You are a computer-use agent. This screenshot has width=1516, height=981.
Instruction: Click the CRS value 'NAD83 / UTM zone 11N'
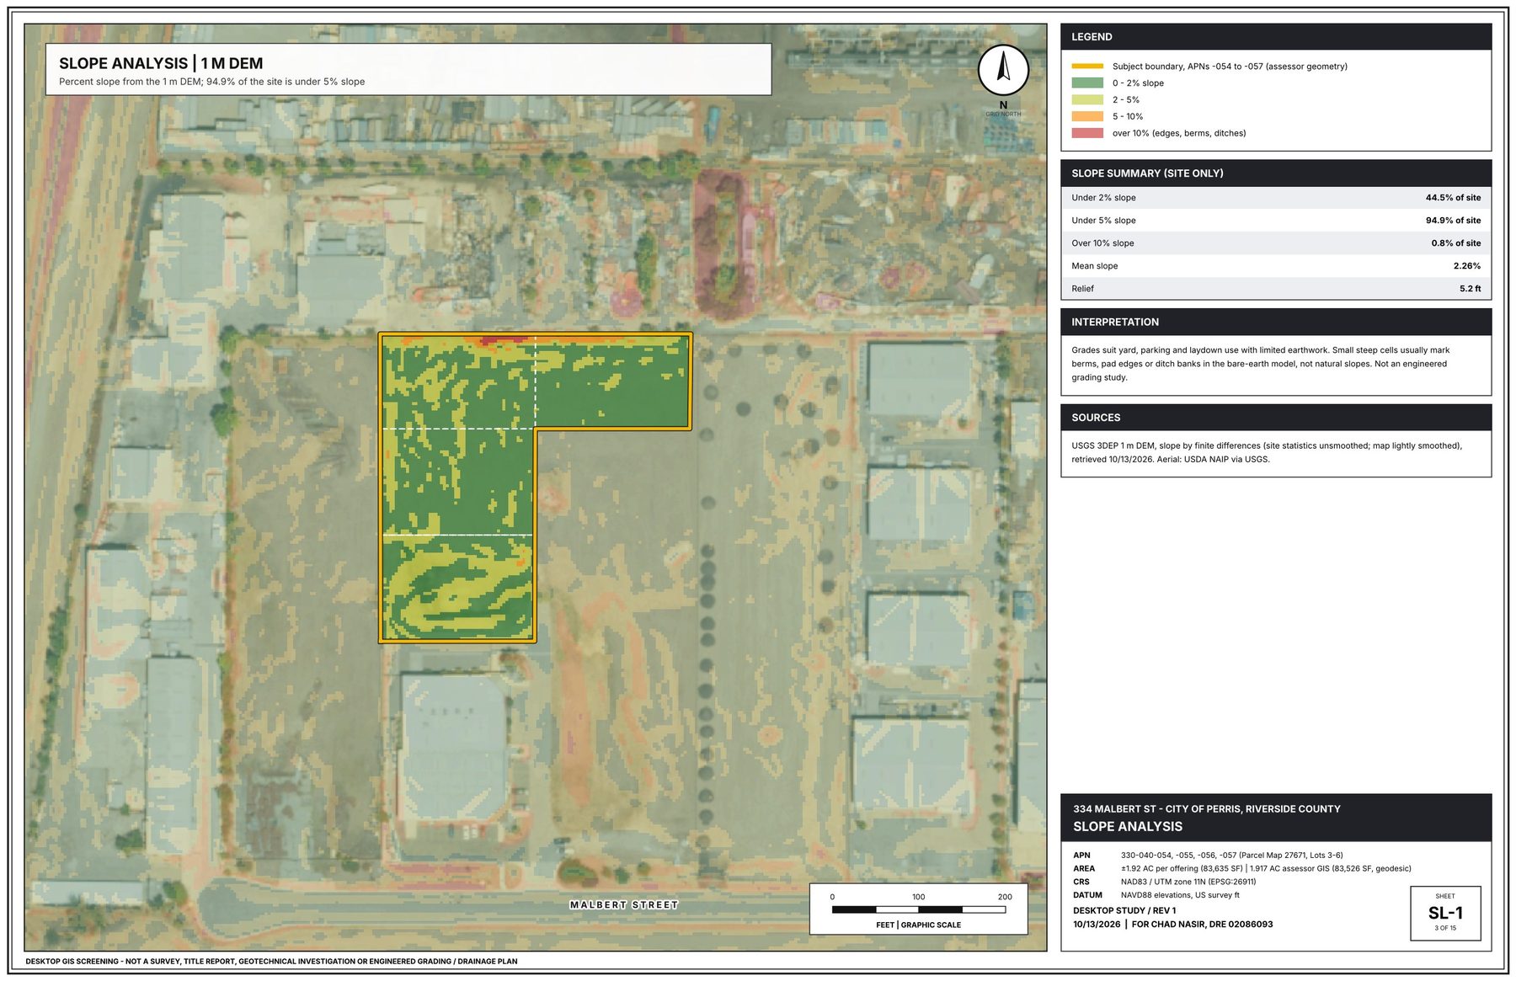(x=1188, y=882)
